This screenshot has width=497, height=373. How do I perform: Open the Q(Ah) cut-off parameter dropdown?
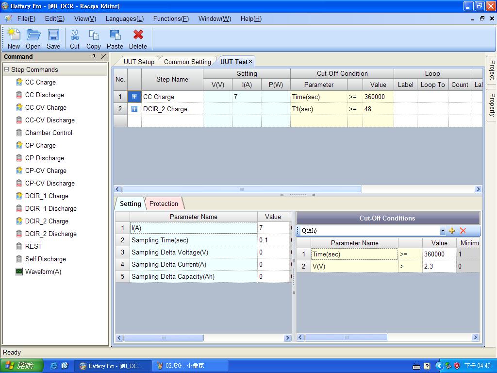443,231
